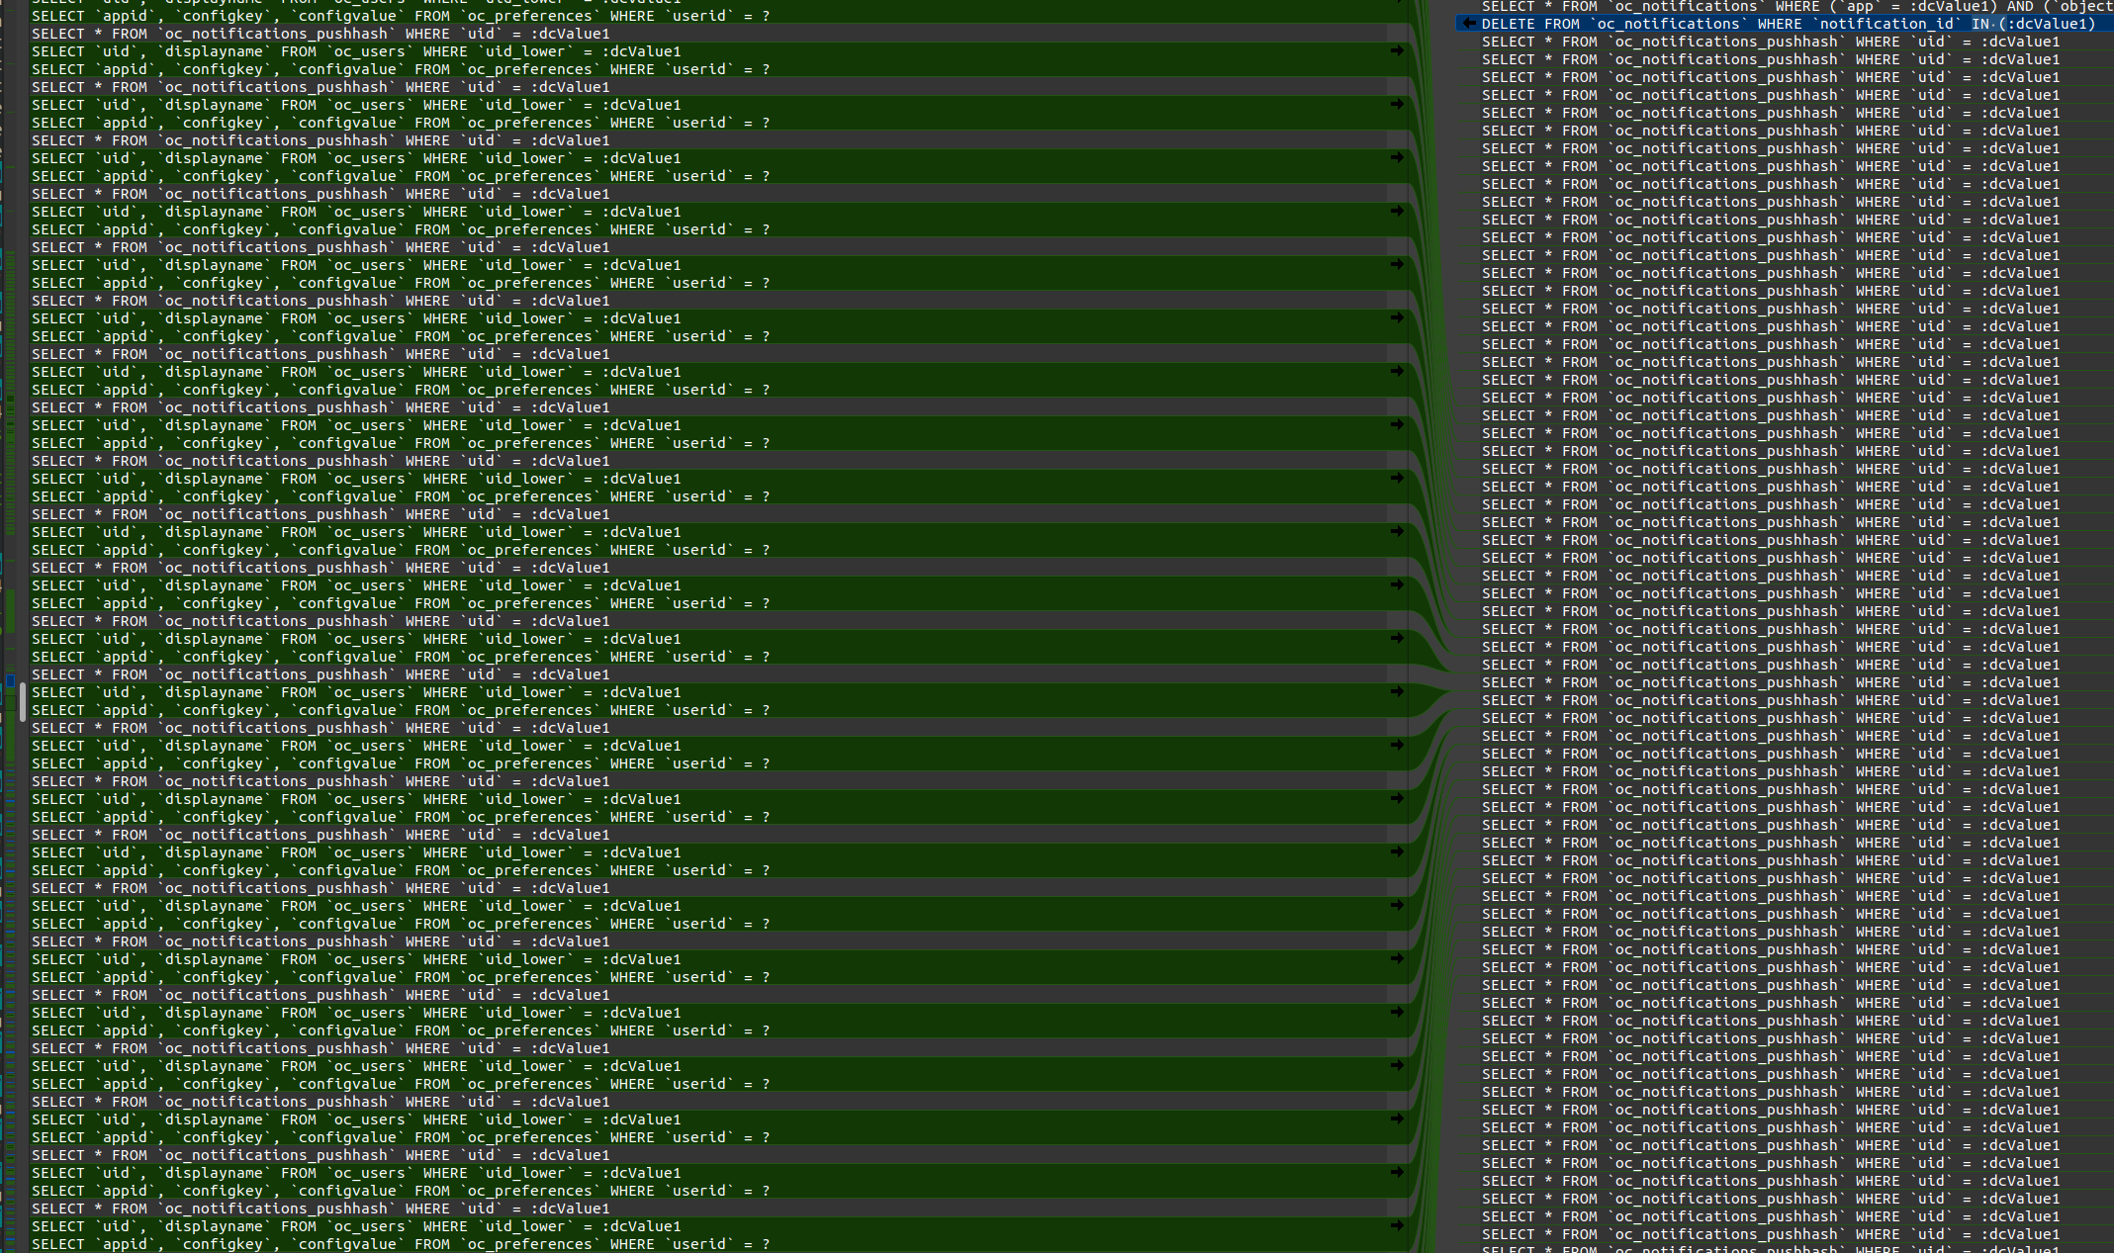The image size is (2114, 1253).
Task: Click the third right-pointing merge arrow from the top
Action: click(1397, 157)
